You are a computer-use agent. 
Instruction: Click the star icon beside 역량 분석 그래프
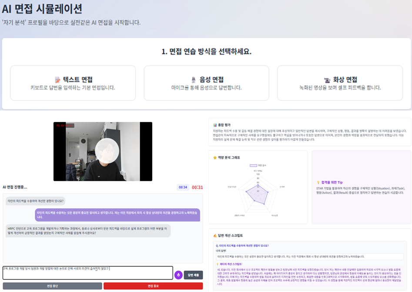215,157
